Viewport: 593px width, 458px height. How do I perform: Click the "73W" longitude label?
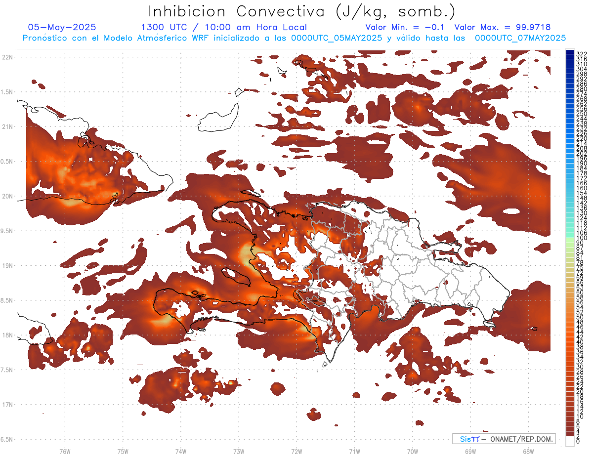click(x=239, y=451)
